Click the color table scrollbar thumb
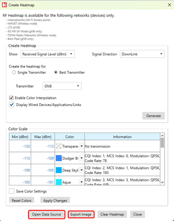This screenshot has width=174, height=221. tap(162, 143)
